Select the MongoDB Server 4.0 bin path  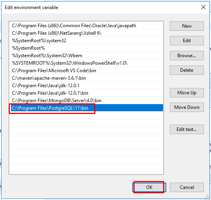coord(86,101)
